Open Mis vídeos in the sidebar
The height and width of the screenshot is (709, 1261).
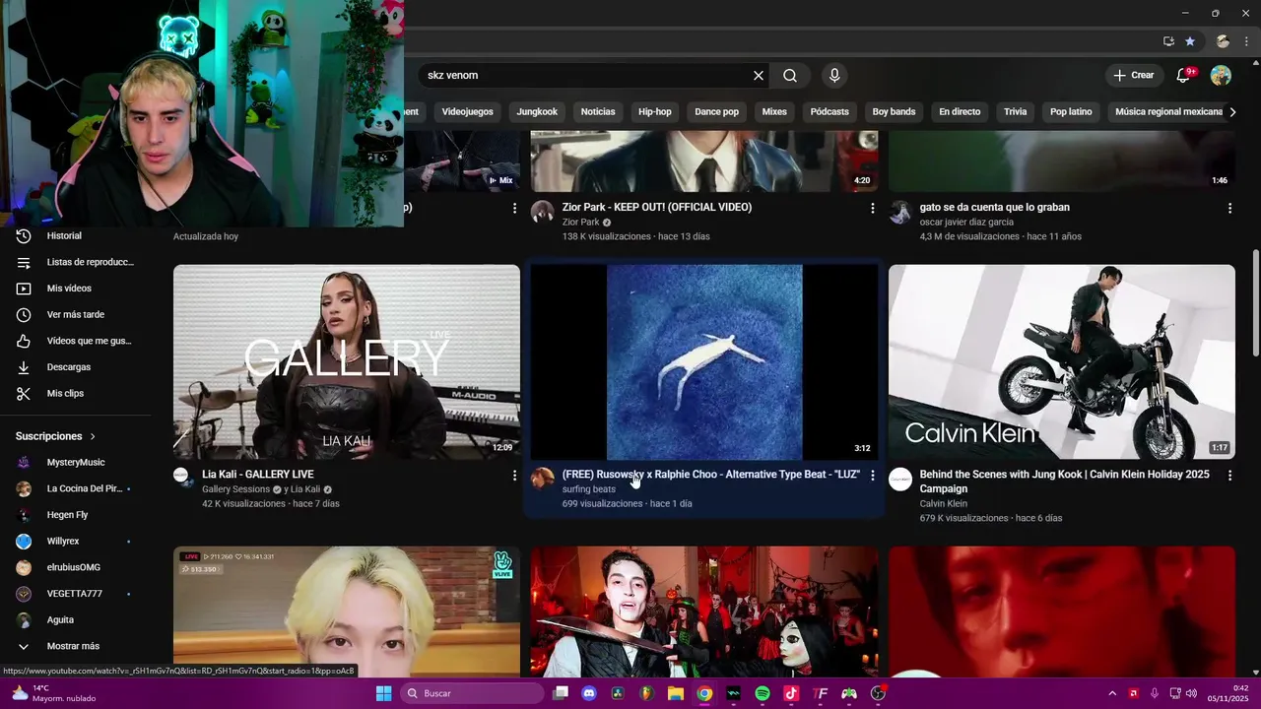77,289
